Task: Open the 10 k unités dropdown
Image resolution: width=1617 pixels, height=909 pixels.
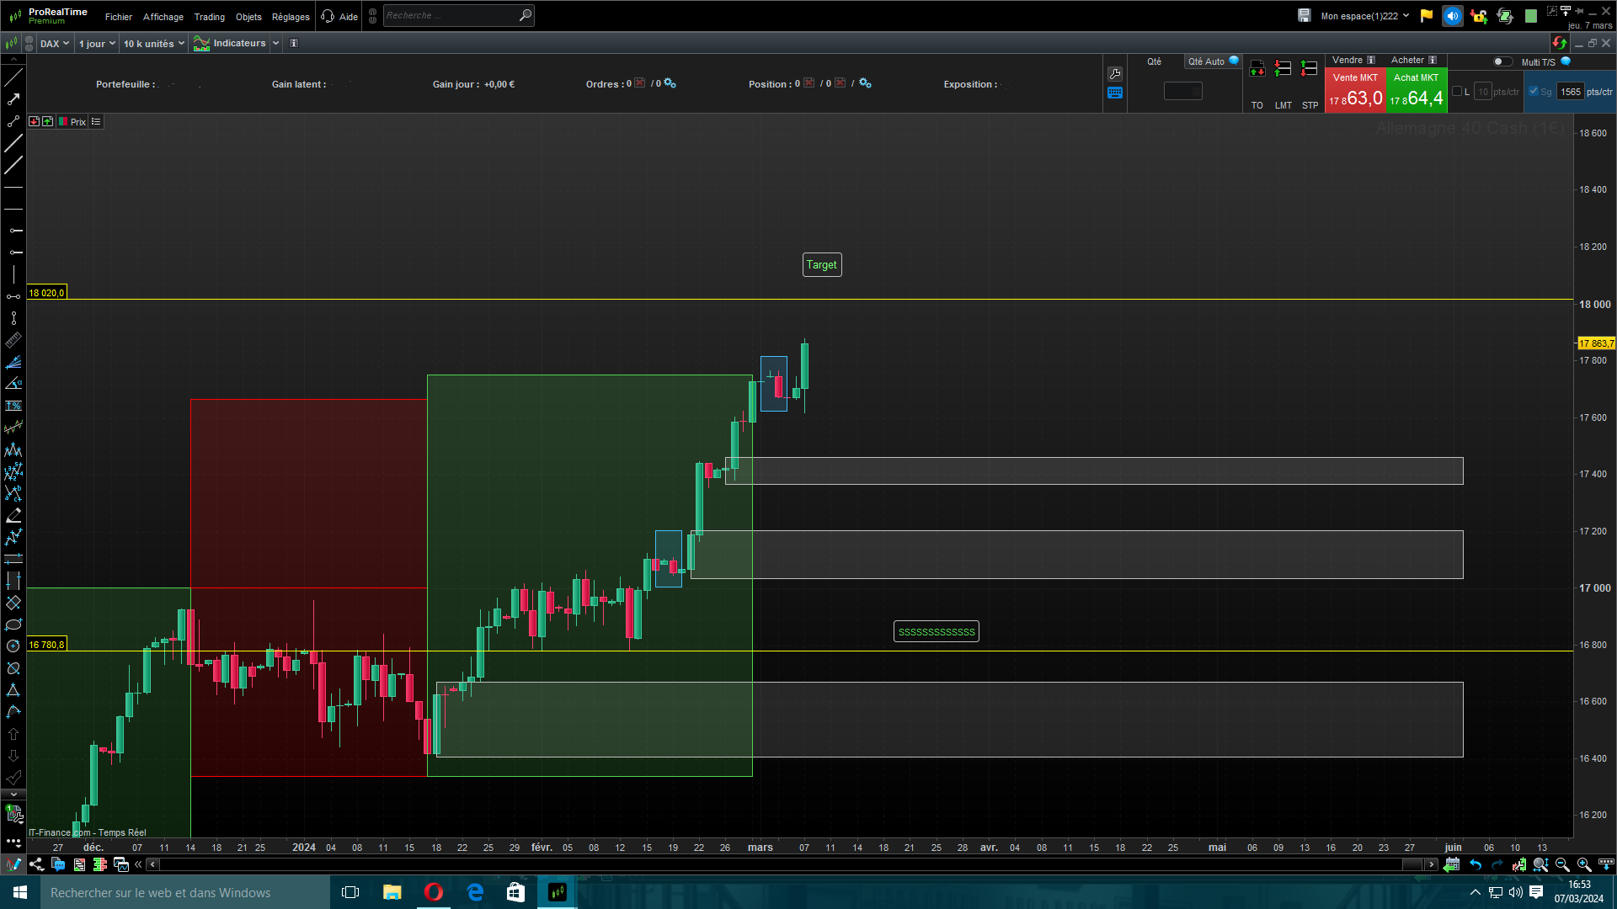Action: [x=153, y=44]
